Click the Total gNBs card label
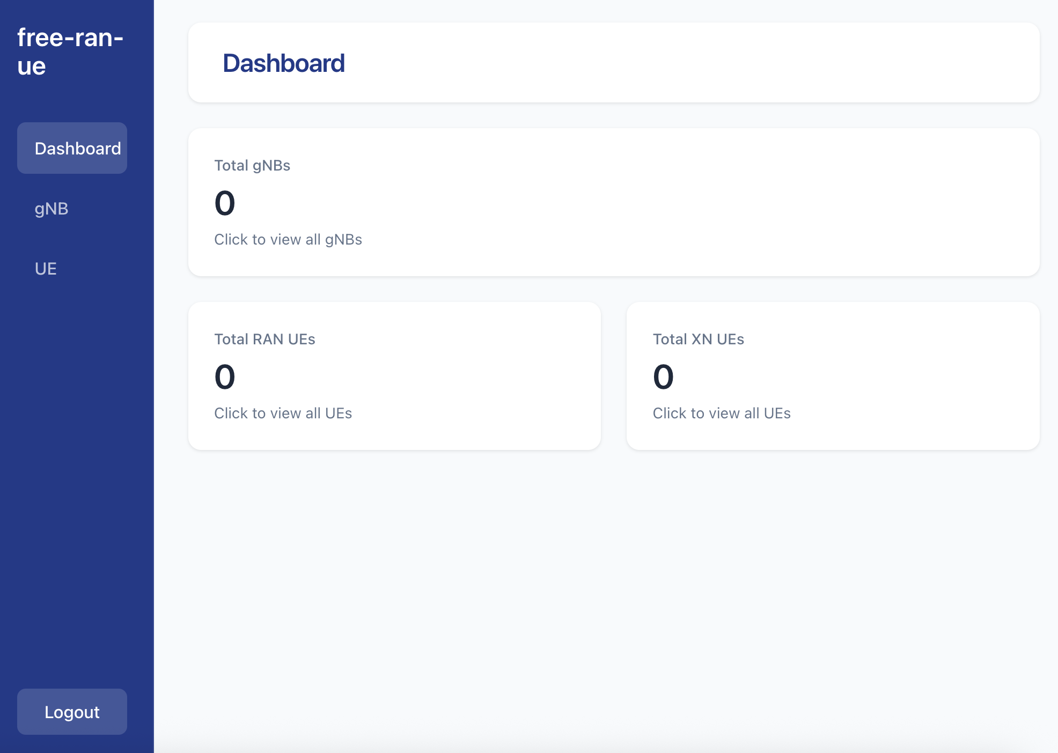 252,165
